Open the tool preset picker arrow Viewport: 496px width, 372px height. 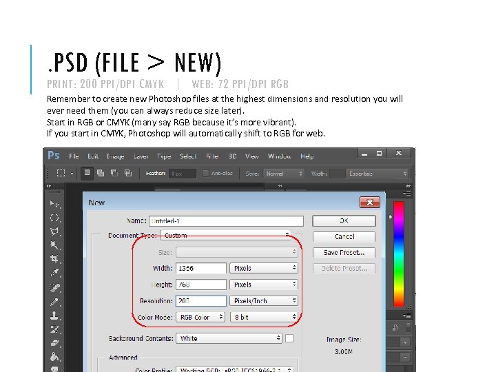[72, 174]
